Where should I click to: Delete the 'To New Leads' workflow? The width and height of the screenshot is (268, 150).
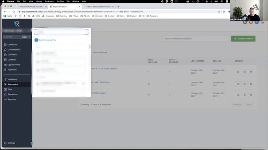pos(245,95)
